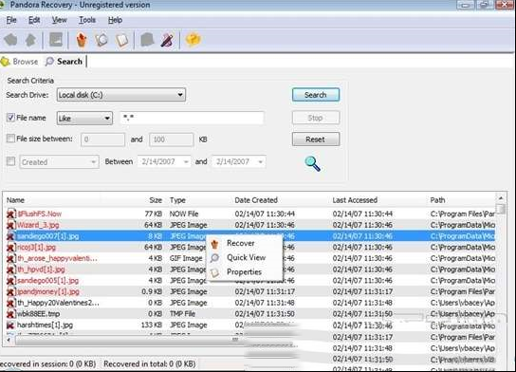Click the icon beside jpandjmoney[1].jpg
Image resolution: width=516 pixels, height=372 pixels.
click(x=10, y=292)
